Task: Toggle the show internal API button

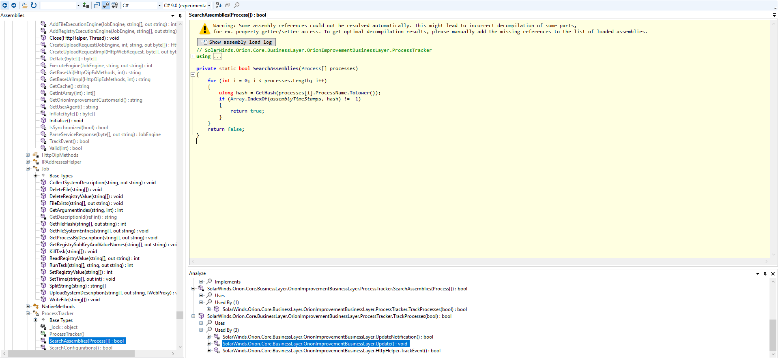Action: click(106, 5)
